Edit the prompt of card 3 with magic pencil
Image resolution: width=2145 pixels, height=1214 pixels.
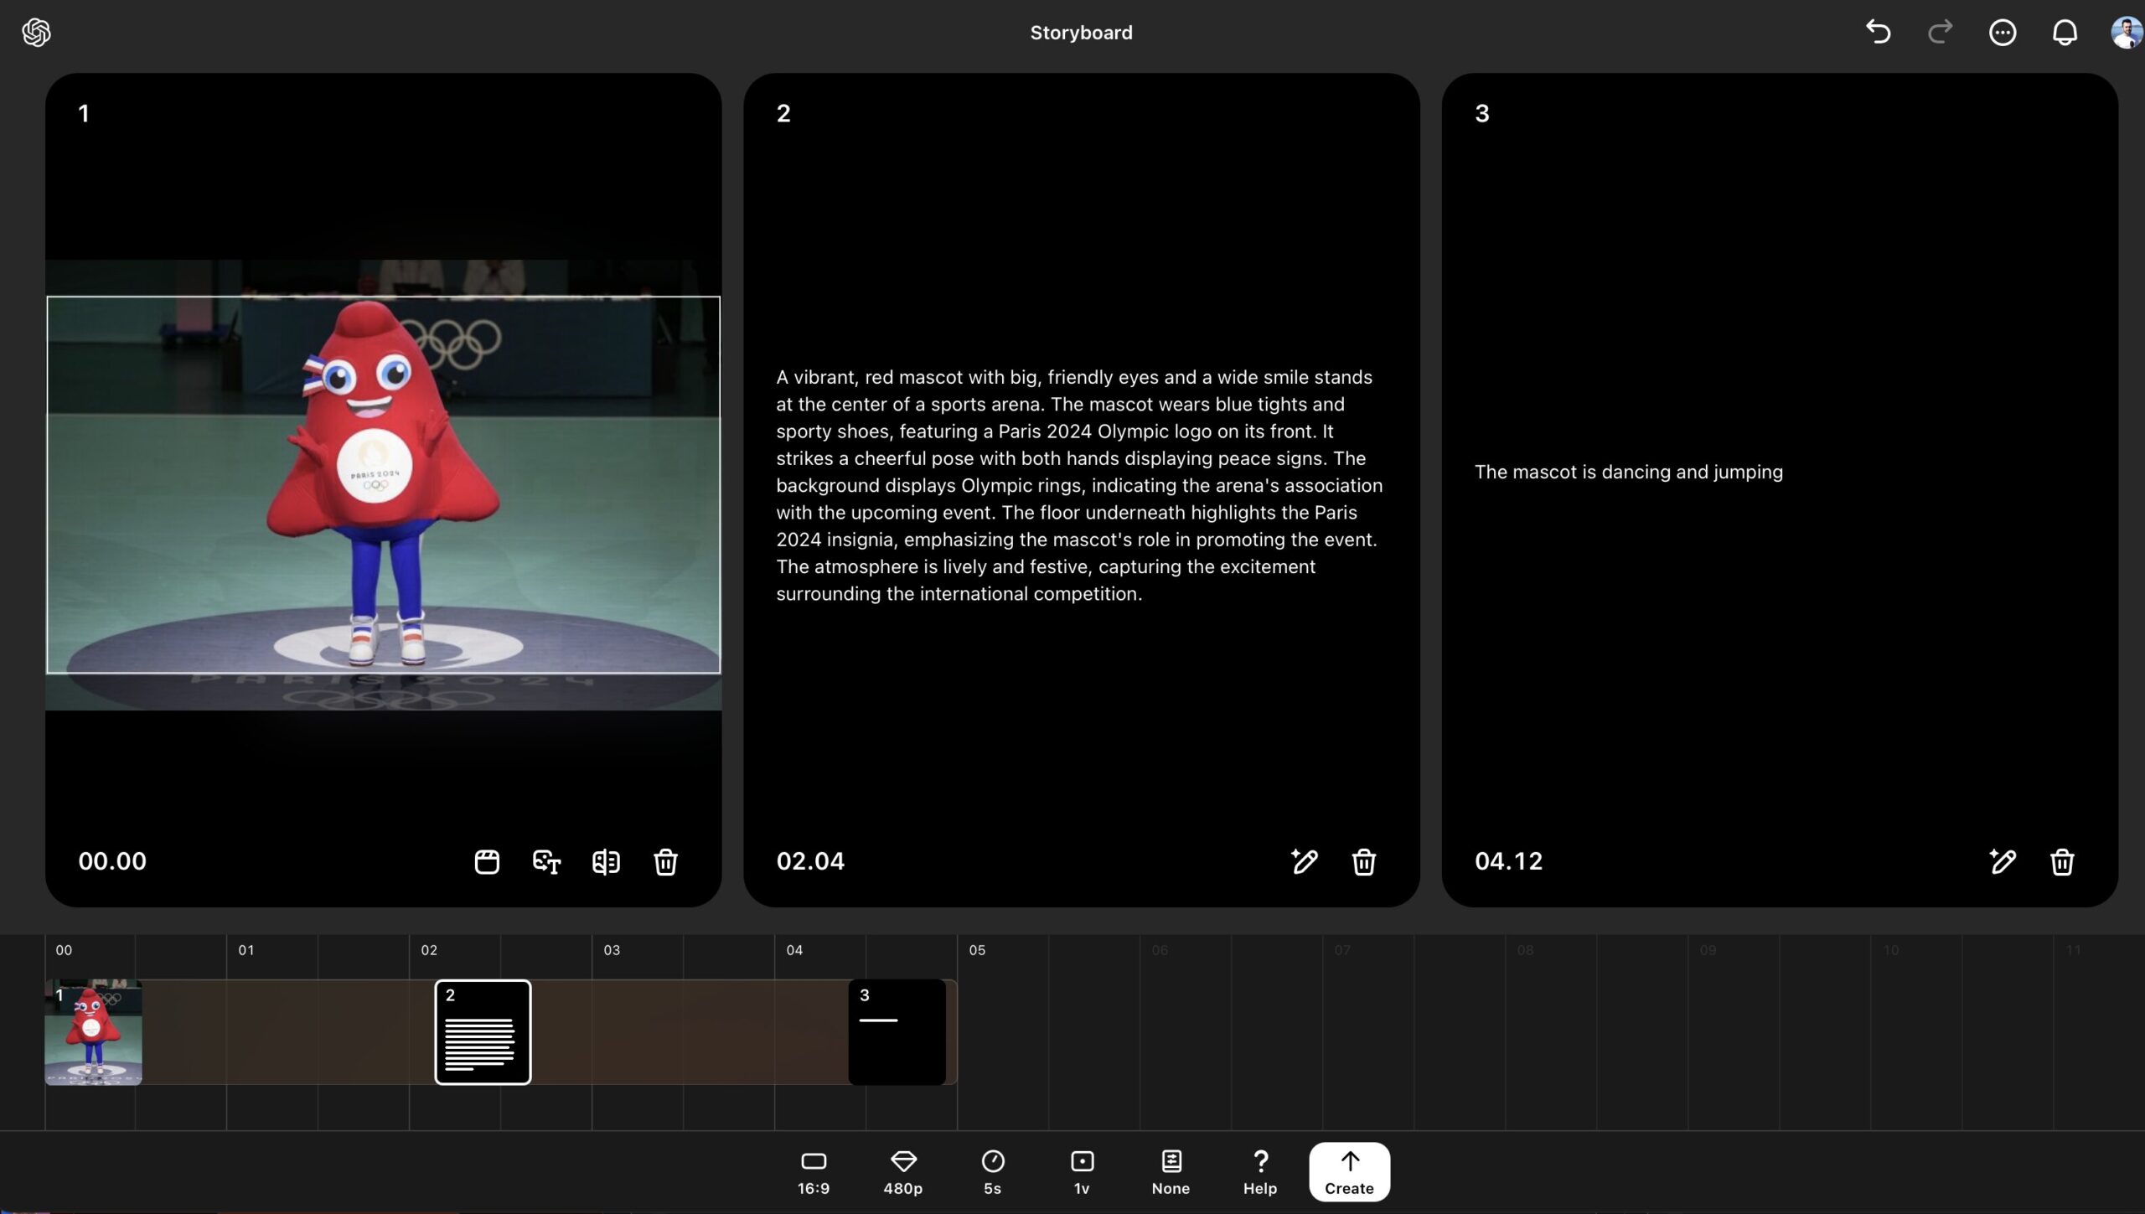2003,861
